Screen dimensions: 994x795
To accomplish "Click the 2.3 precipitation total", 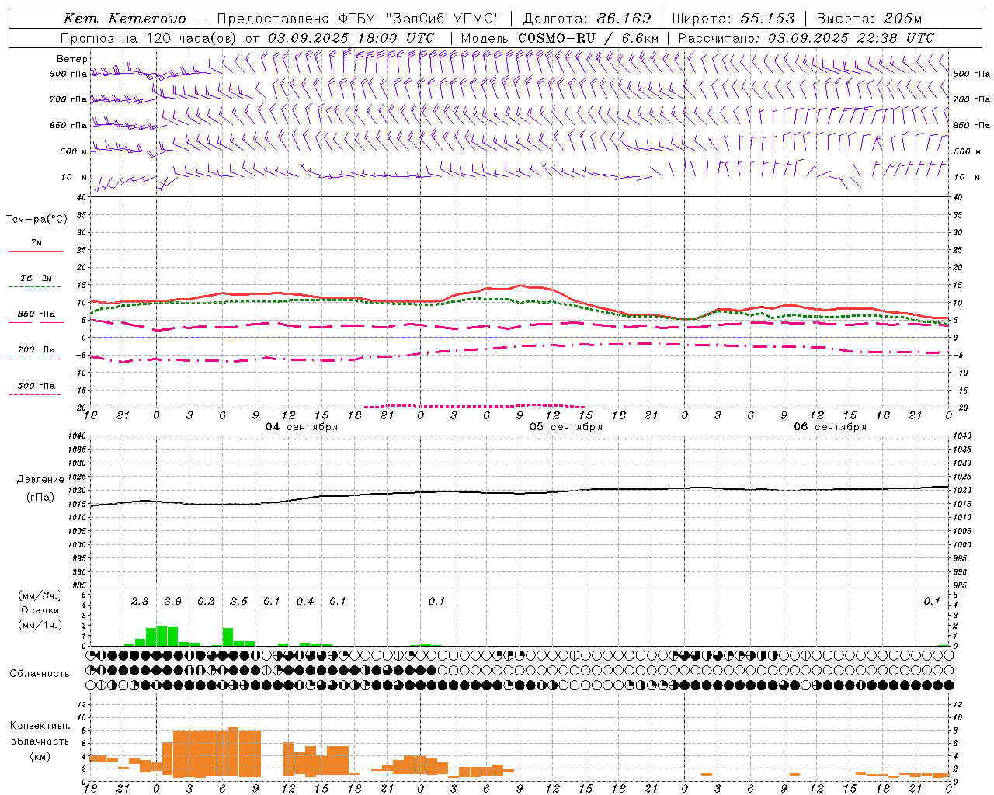I will pyautogui.click(x=140, y=602).
